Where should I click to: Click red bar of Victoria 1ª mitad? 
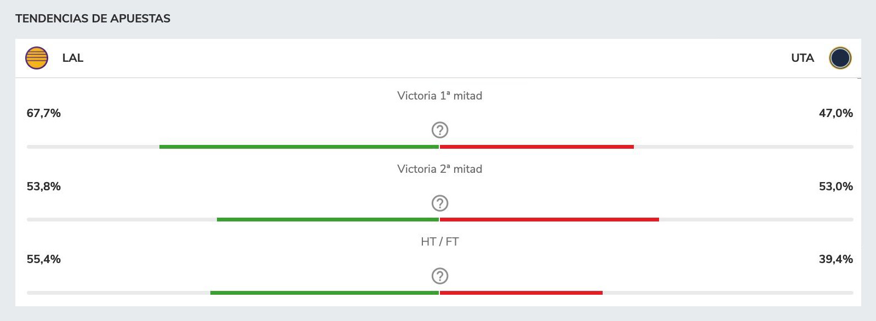(x=537, y=147)
